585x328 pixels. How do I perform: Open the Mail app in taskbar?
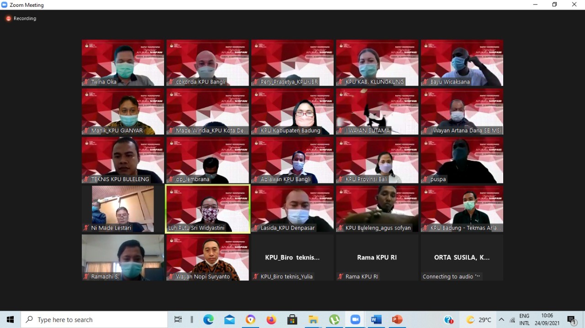click(229, 320)
